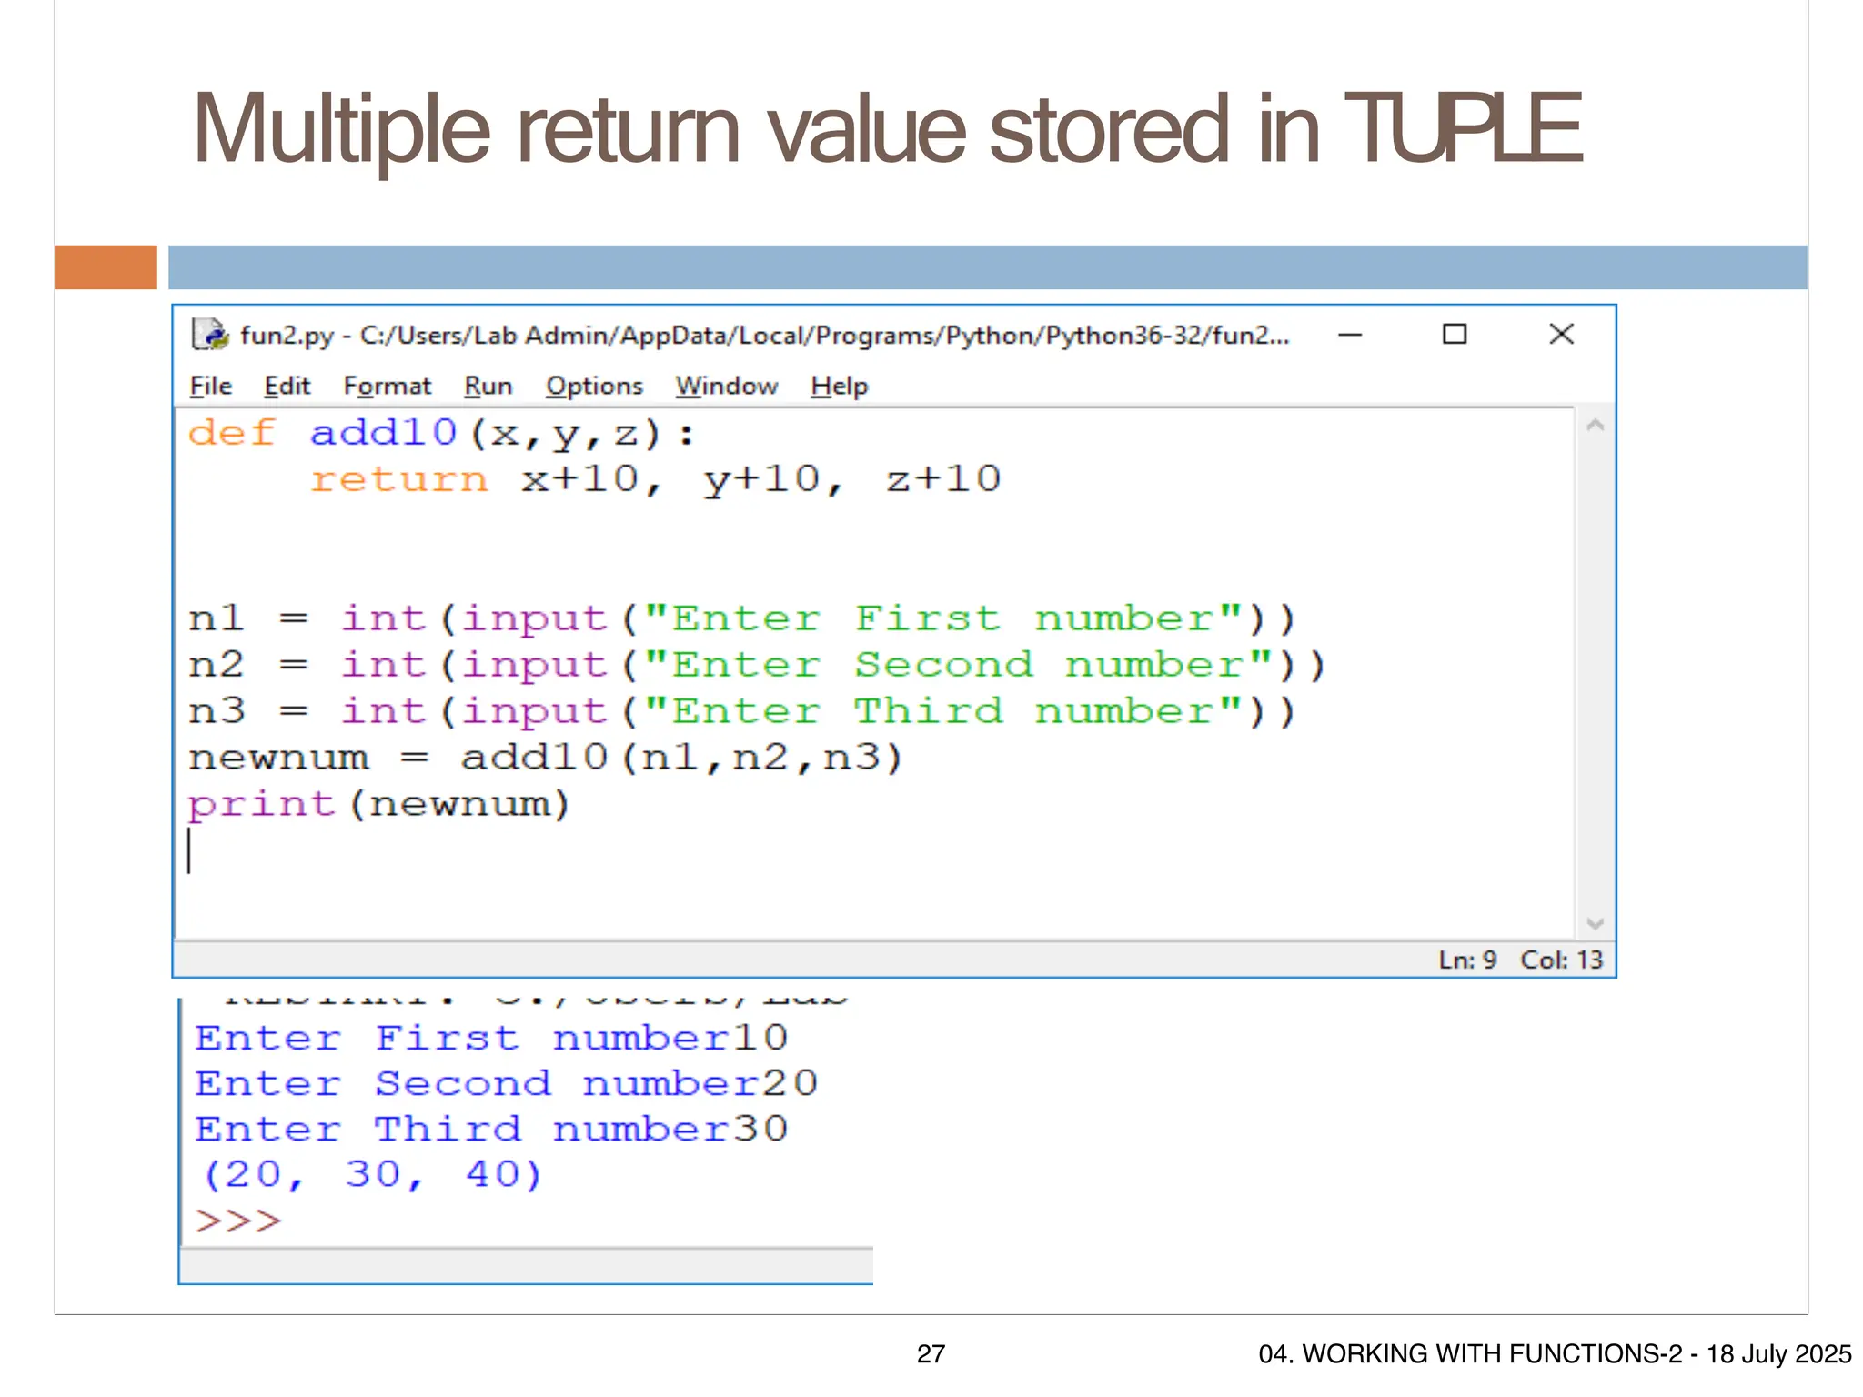Open the Help menu
The height and width of the screenshot is (1397, 1863).
(x=839, y=387)
